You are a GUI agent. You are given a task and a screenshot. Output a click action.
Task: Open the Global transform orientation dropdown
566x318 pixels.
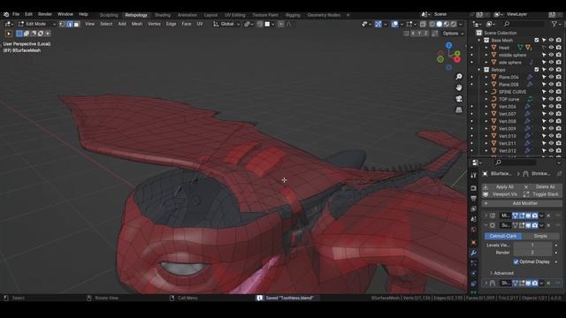(x=226, y=24)
